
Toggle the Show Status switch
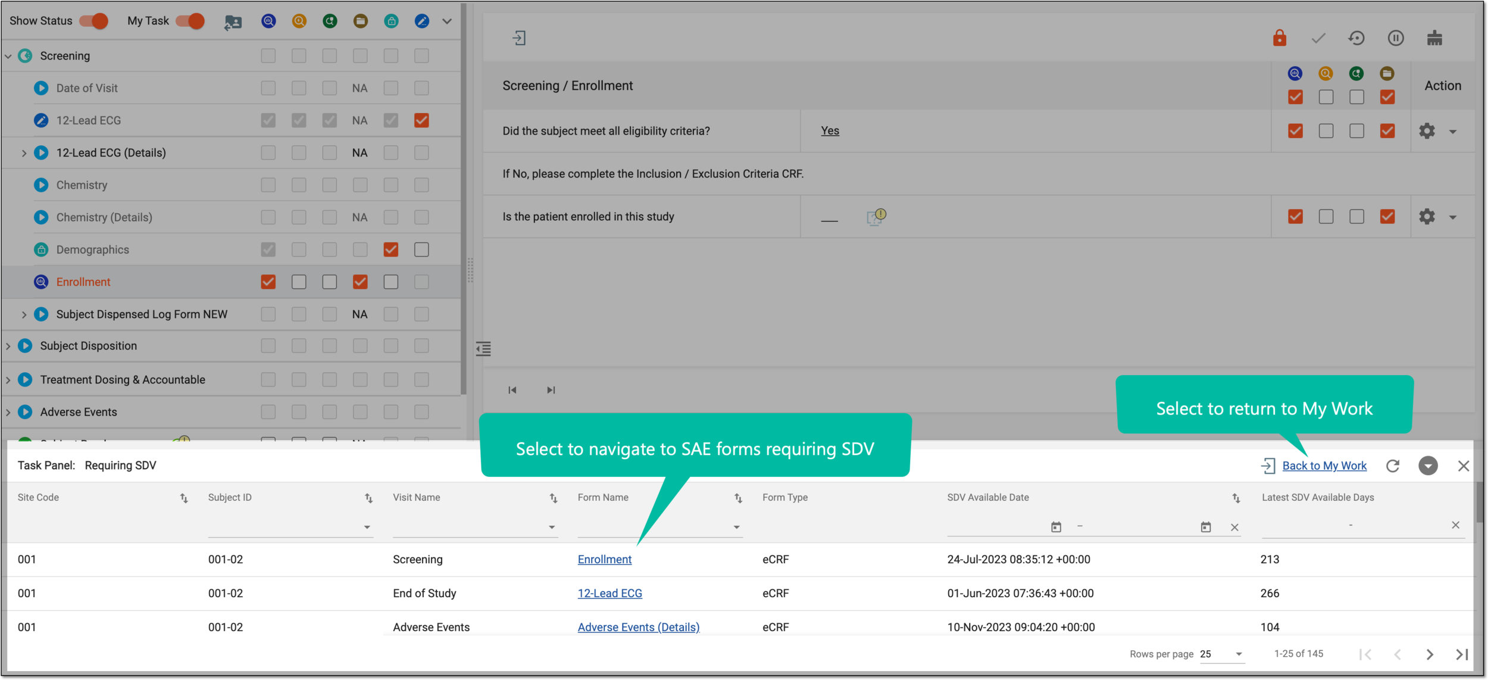[94, 21]
